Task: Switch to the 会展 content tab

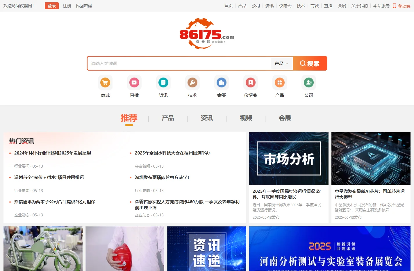Action: pyautogui.click(x=285, y=118)
